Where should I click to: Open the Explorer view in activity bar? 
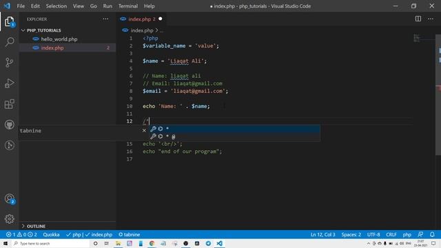pos(9,21)
